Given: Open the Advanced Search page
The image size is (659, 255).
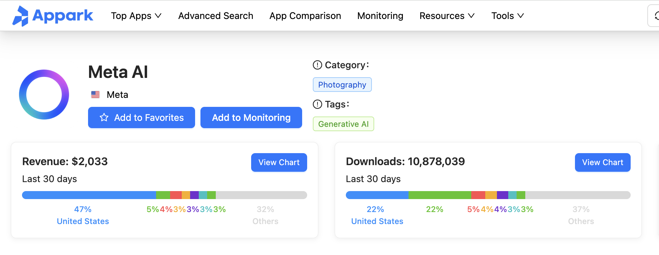Looking at the screenshot, I should [x=215, y=16].
